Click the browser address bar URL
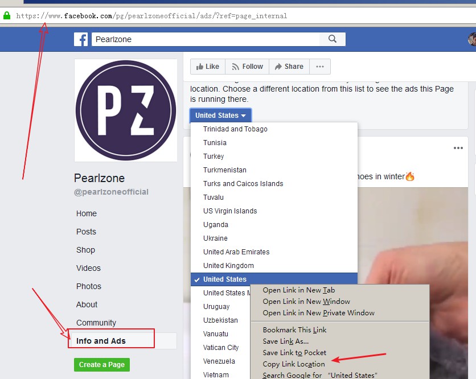Viewport: 476px width, 379px height. coord(151,16)
